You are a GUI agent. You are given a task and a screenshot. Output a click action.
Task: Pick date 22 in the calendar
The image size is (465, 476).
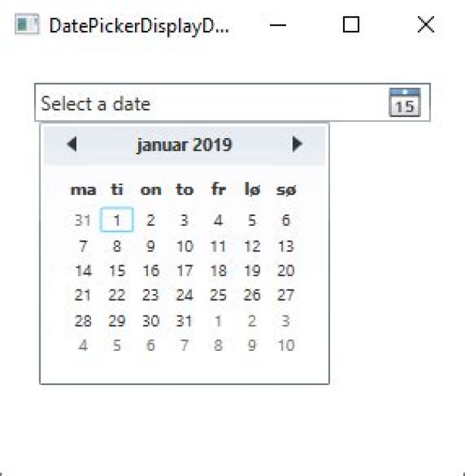(117, 295)
